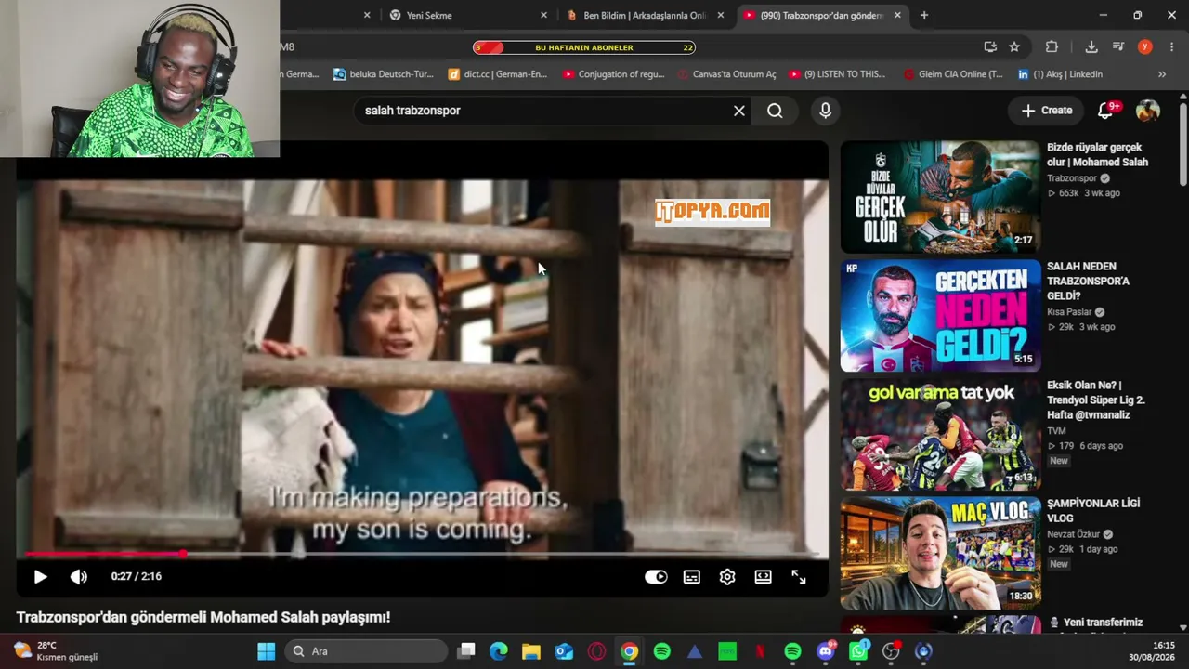Switch to the Yeni Sekme tab
Viewport: 1189px width, 669px height.
[469, 15]
